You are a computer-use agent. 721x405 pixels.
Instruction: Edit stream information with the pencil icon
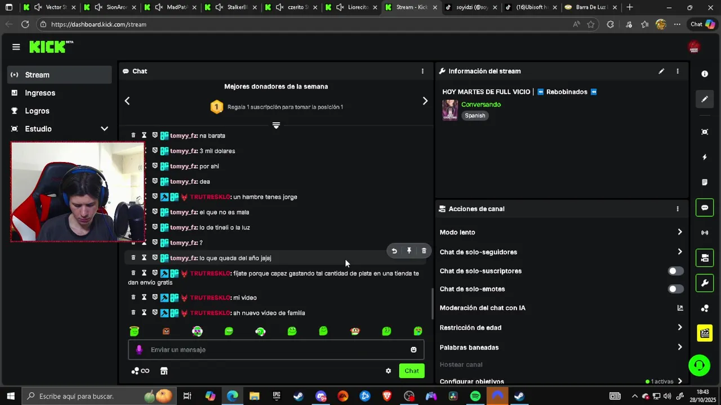[x=661, y=71]
